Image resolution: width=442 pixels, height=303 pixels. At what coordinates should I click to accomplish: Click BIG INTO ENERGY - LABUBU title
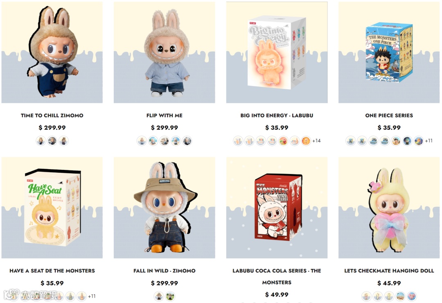pos(277,115)
